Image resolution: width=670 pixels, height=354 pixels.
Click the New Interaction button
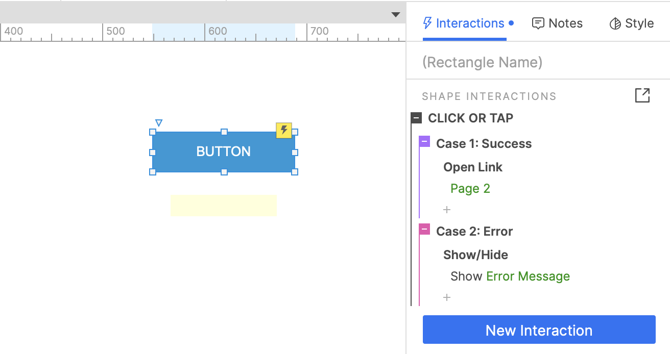539,330
